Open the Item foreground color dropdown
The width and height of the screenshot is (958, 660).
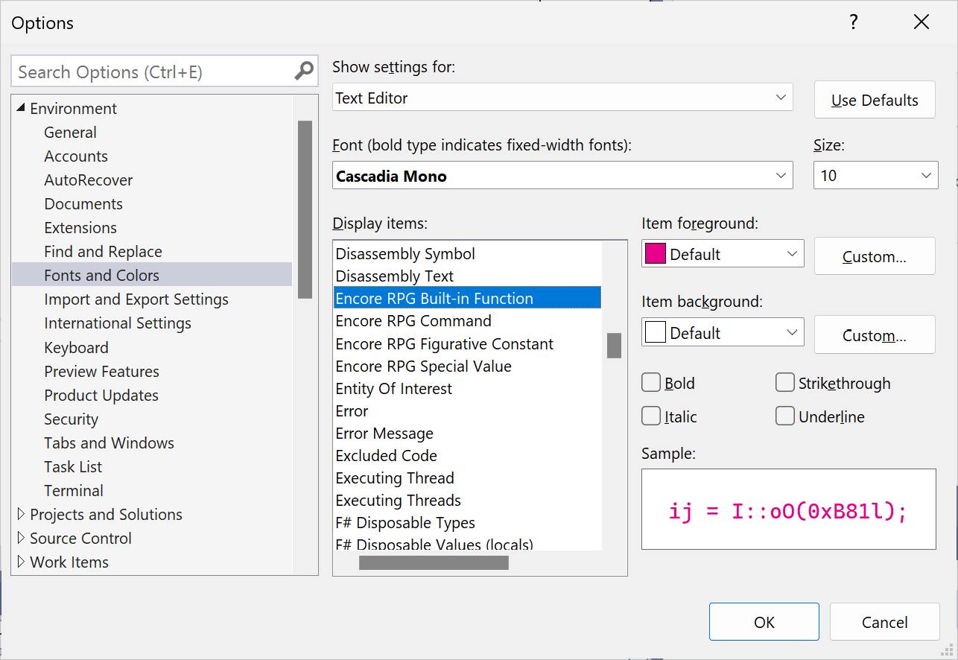coord(723,254)
